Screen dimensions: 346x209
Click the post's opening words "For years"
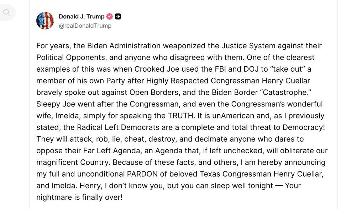click(x=51, y=46)
